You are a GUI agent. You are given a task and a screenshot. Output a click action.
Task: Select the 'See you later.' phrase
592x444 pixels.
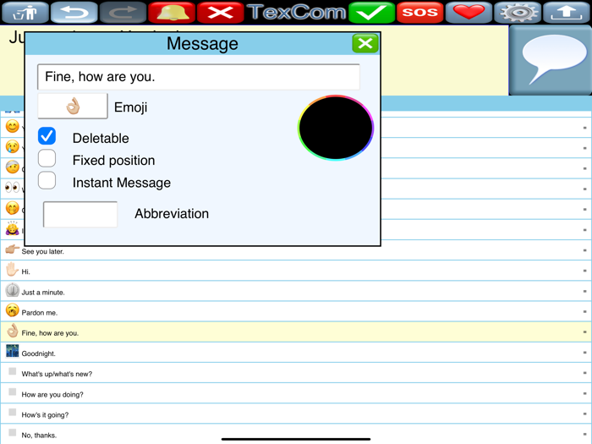(x=296, y=250)
